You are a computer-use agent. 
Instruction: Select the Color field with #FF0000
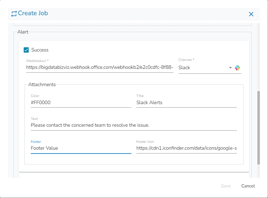81,103
